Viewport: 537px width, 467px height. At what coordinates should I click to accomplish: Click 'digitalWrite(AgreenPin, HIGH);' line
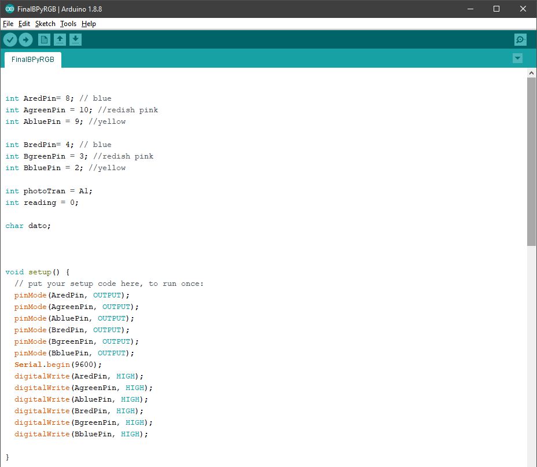tap(83, 388)
